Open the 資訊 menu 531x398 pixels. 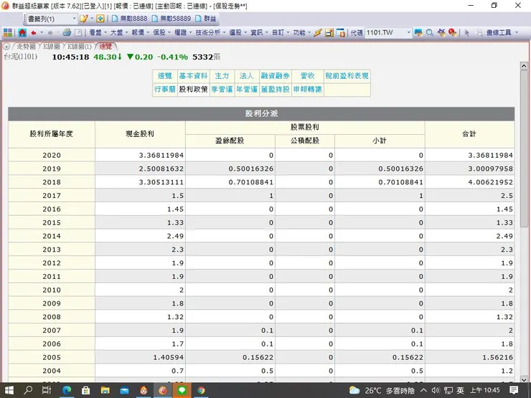click(260, 33)
